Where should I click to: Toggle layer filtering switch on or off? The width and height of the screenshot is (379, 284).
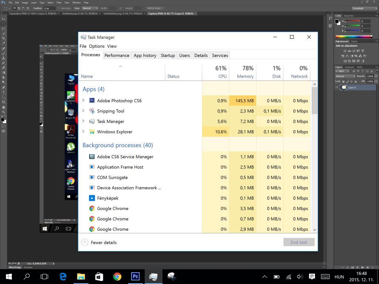[x=376, y=71]
